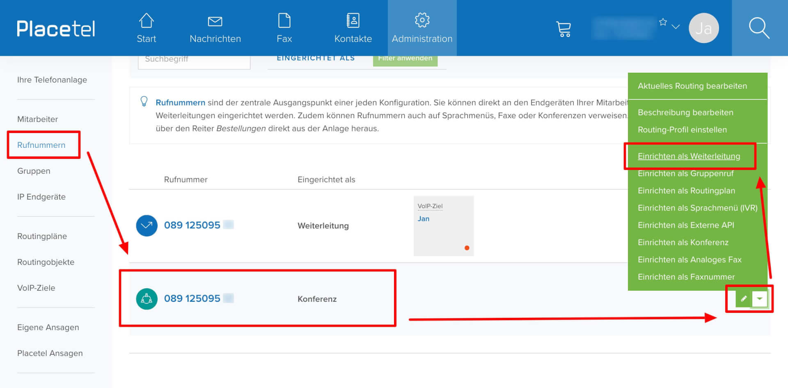Click the favorites star icon
The height and width of the screenshot is (388, 788).
tap(663, 22)
